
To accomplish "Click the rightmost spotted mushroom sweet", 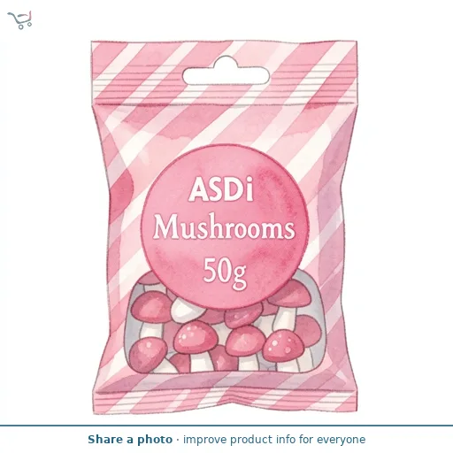I will coord(283,346).
